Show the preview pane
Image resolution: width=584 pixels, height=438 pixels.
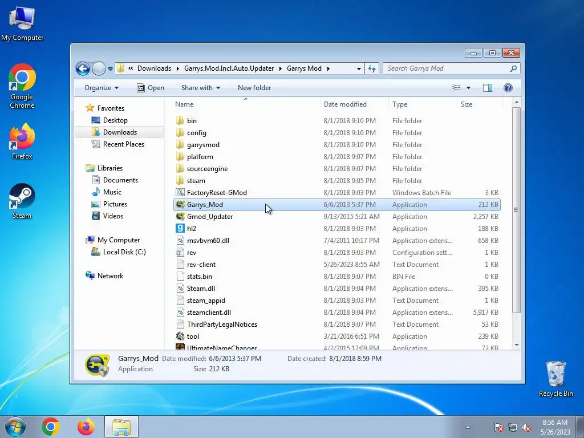(487, 88)
